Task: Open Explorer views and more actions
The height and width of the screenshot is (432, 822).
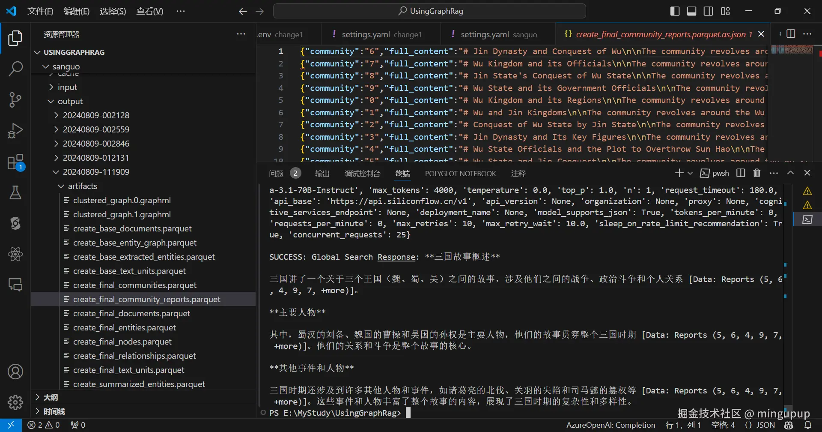Action: [241, 34]
